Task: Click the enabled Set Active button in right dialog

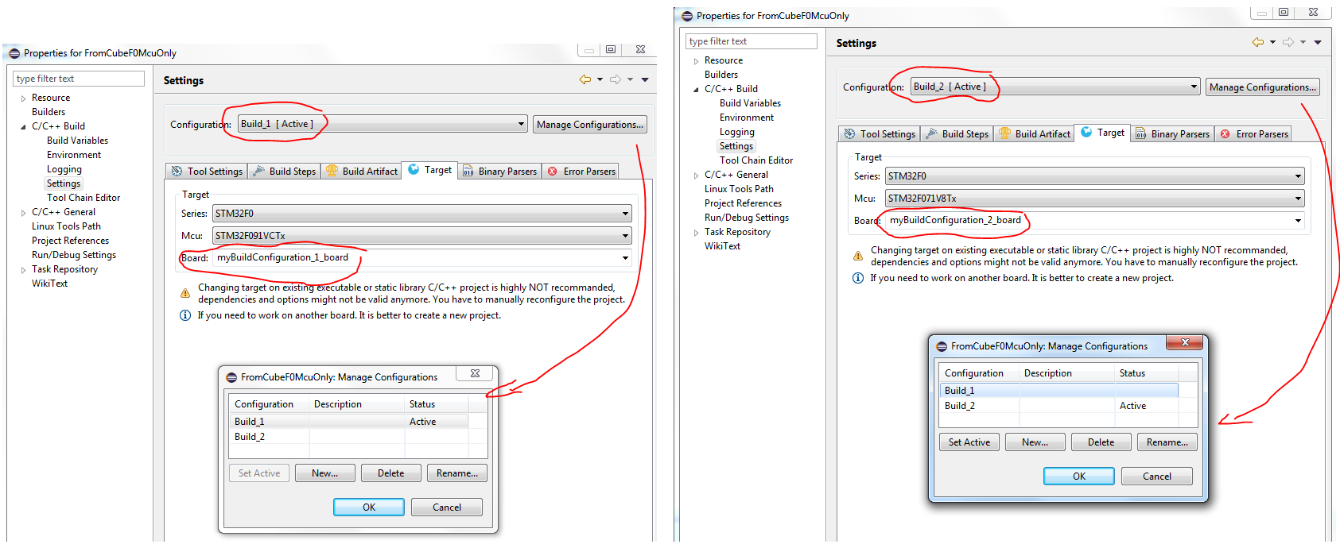Action: pos(969,442)
